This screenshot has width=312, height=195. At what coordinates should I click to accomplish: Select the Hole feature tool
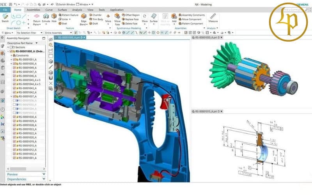(54, 18)
